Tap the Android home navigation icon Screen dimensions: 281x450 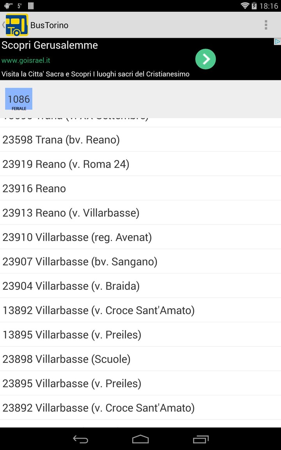pyautogui.click(x=140, y=439)
